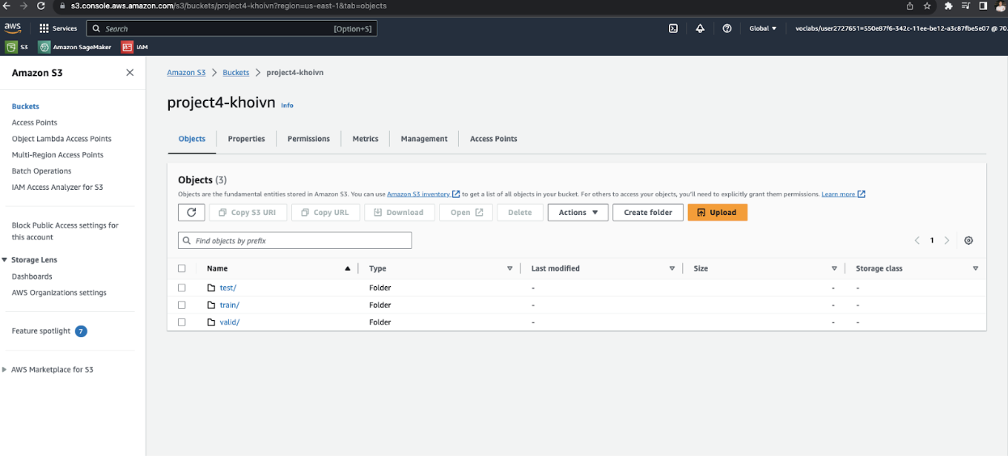1008x459 pixels.
Task: Open Dashboards under Storage Lens
Action: pos(32,276)
